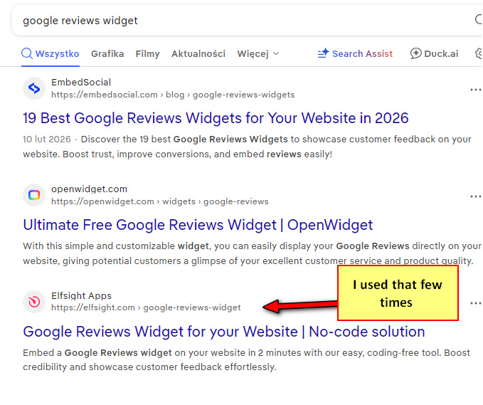
Task: Click the Elfsight Apps site name
Action: point(81,296)
